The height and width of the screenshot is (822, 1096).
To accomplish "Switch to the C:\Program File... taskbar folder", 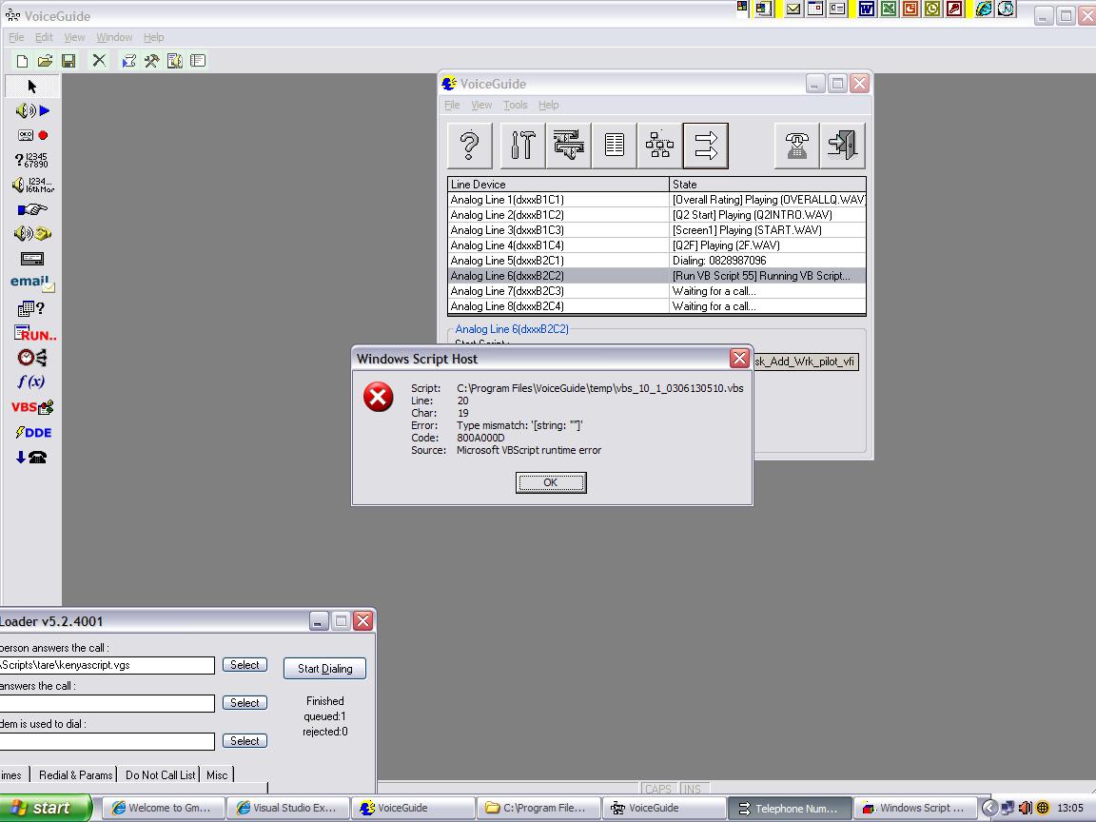I will click(x=538, y=808).
